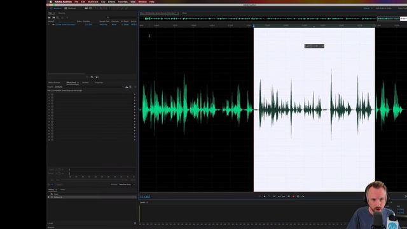Toggle power for effect slot 2

52,97
